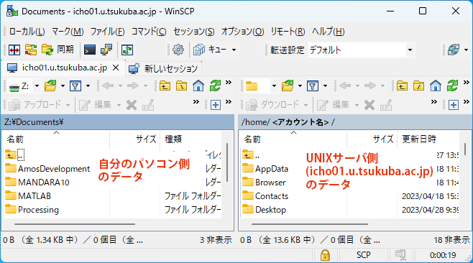Sort local panel by 名前 column
This screenshot has width=473, height=263.
click(57, 139)
